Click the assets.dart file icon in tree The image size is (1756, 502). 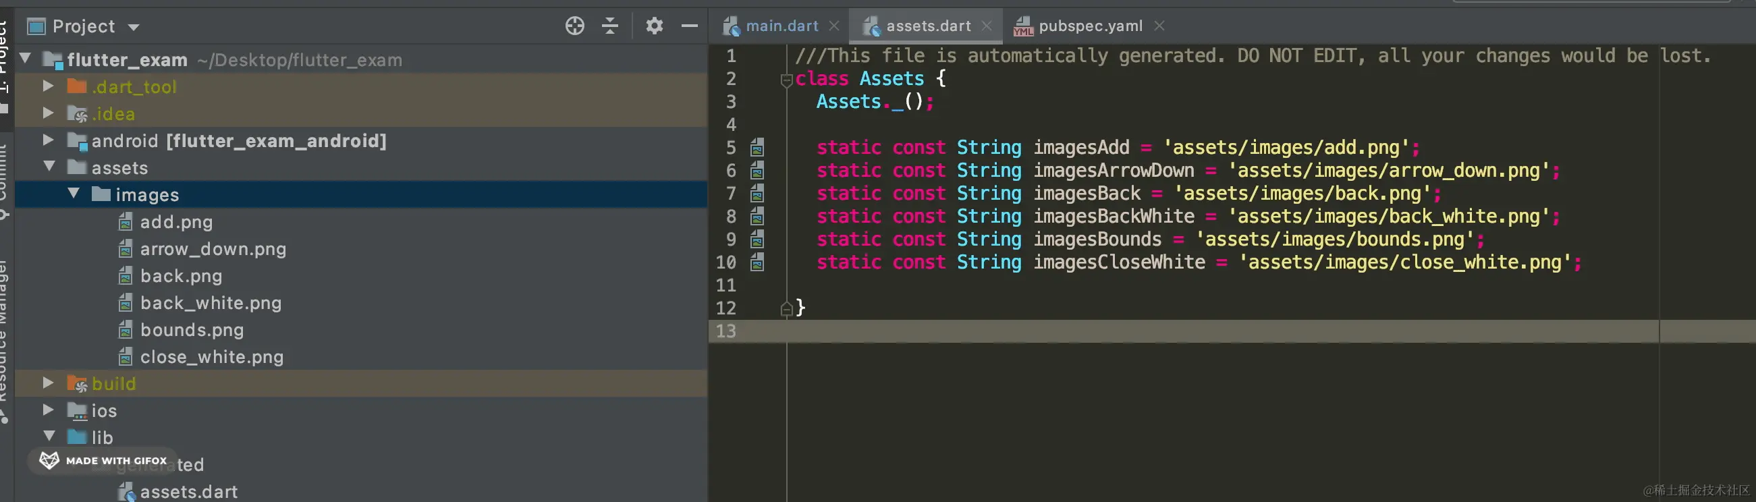tap(126, 492)
